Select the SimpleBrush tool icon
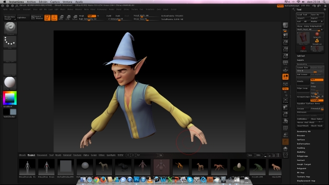Screen dimensions: 329x185 click(317, 41)
